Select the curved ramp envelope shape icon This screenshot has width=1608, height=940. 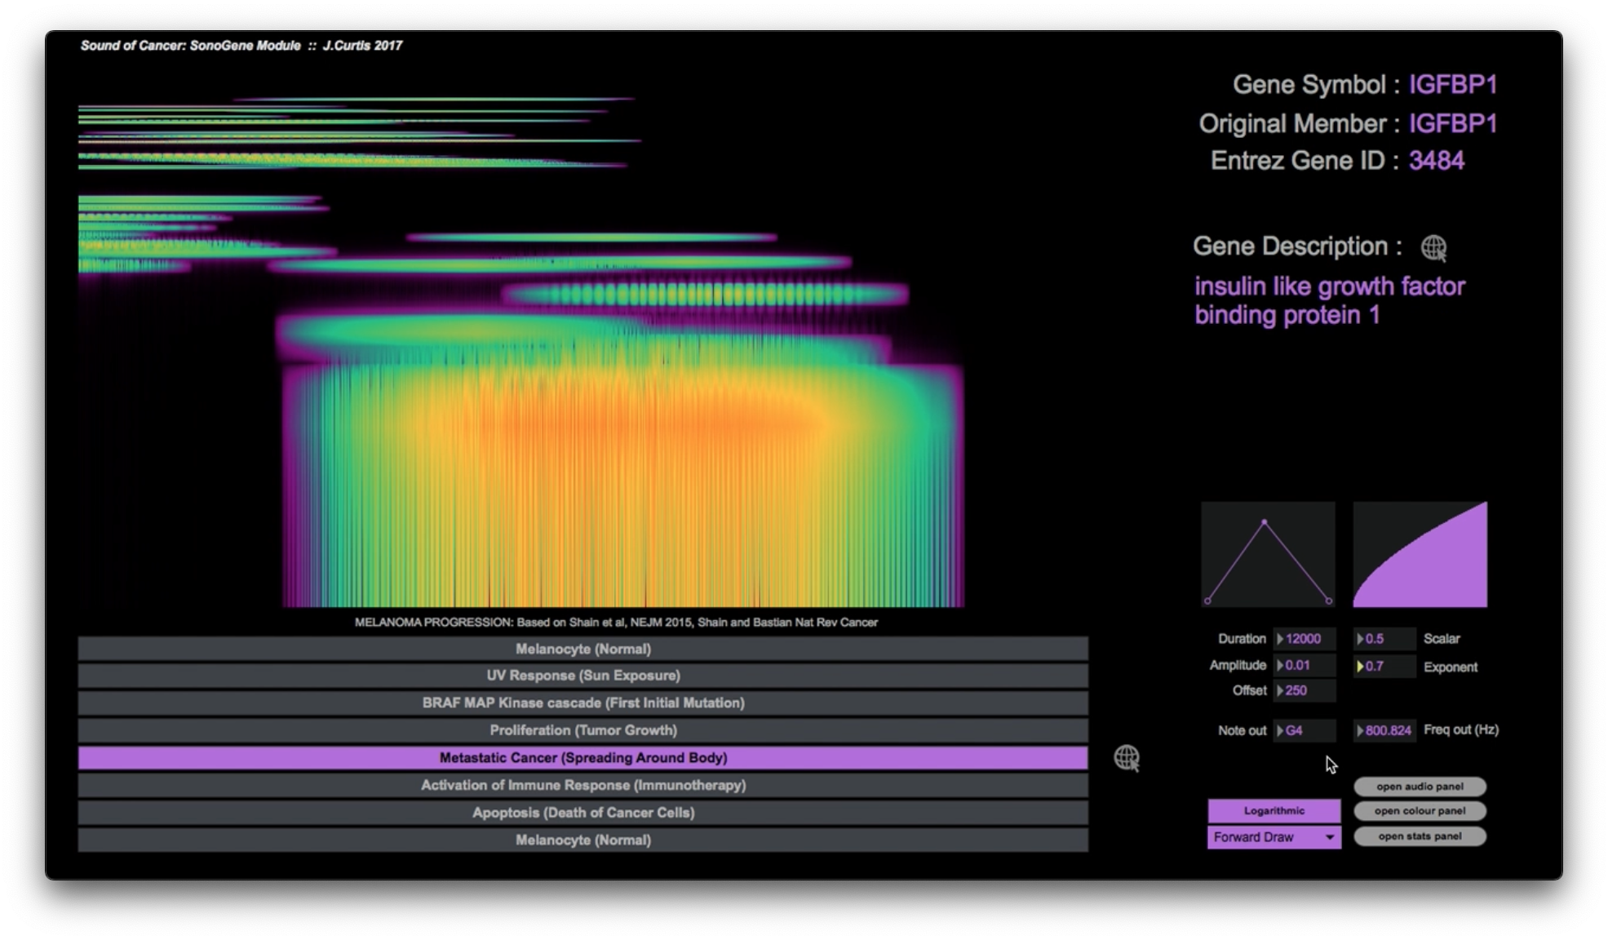tap(1420, 552)
